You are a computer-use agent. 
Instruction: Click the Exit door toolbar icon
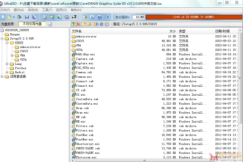107,17
